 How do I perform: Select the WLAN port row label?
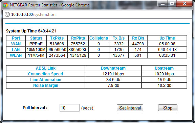click(16, 55)
